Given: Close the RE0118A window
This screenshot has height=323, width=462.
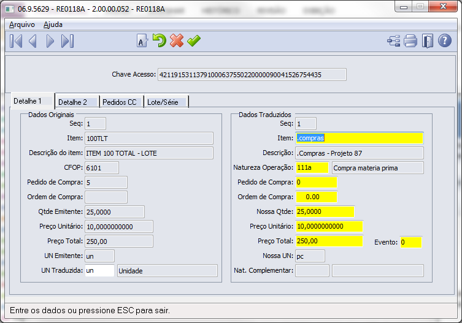Looking at the screenshot, I should coord(443,7).
